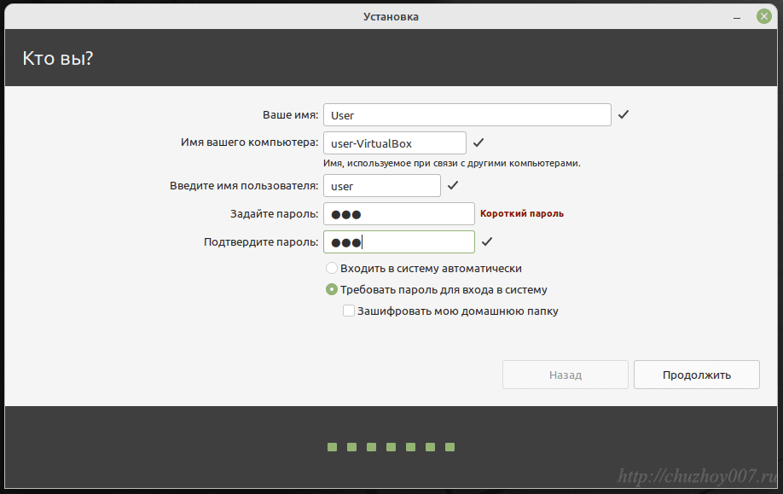Click the username input containing "user"

click(x=381, y=186)
